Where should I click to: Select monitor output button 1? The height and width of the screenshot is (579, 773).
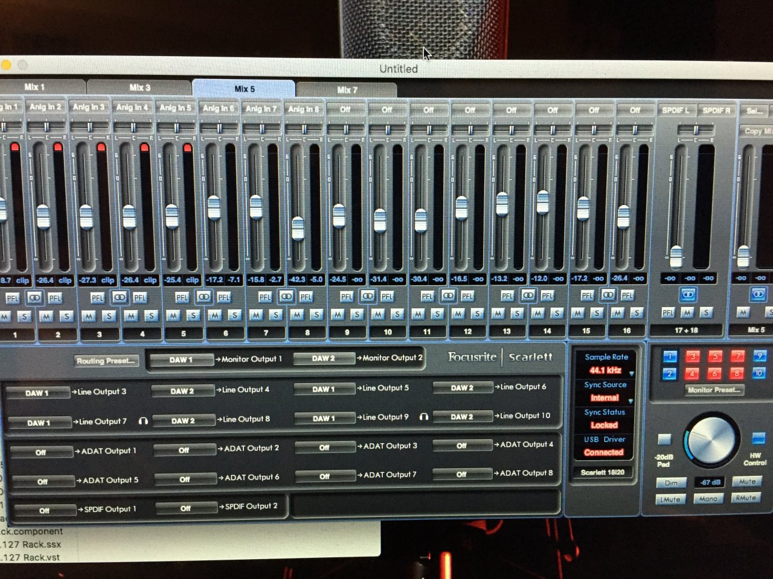(x=670, y=356)
